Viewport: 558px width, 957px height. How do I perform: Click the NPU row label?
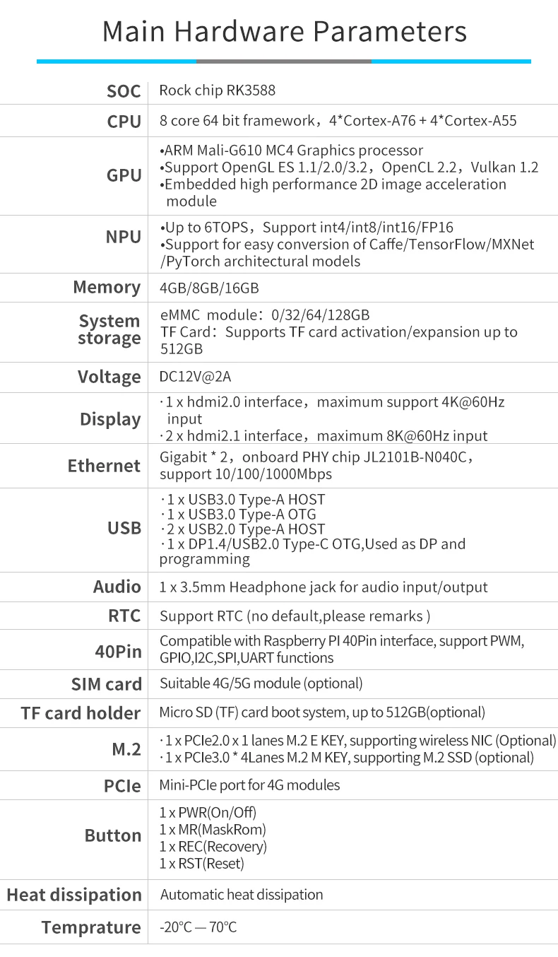(123, 237)
